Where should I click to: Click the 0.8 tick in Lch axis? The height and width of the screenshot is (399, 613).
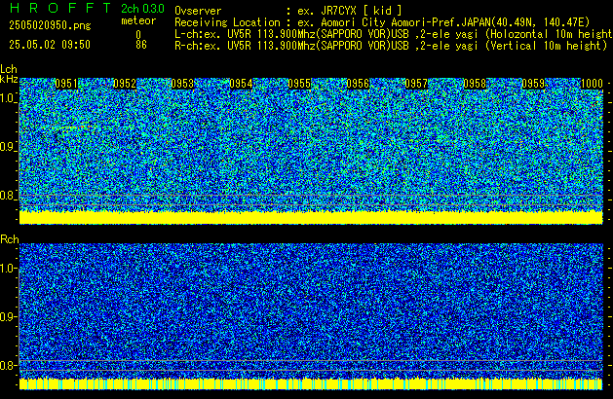coord(8,196)
